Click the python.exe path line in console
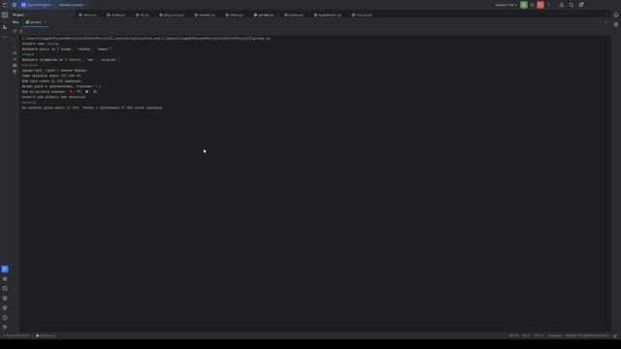 147,39
